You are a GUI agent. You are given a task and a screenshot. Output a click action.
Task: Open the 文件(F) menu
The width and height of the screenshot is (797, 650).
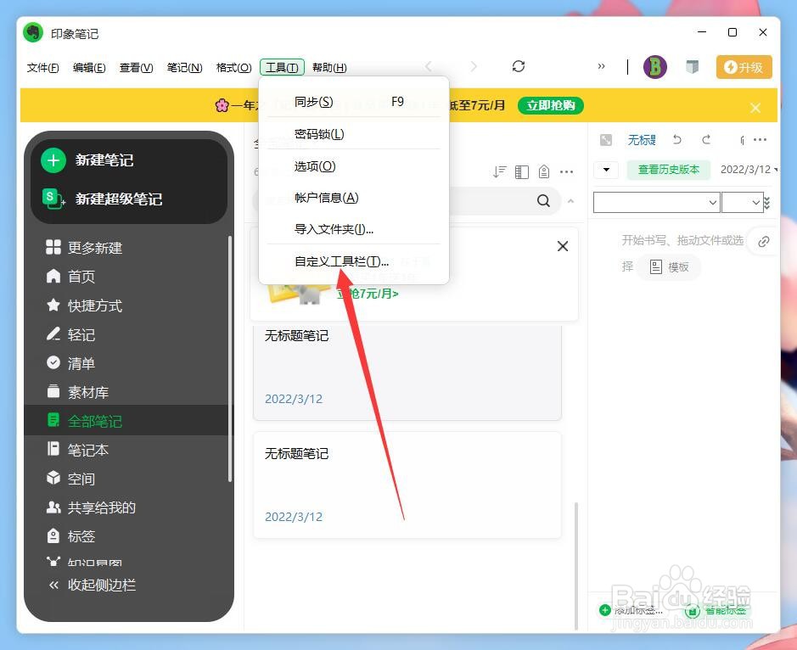pos(42,68)
